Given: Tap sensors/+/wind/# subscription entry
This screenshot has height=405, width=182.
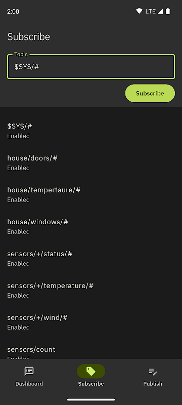Looking at the screenshot, I should (x=91, y=322).
